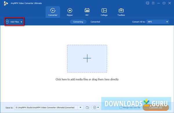
Task: Minimize the AnyMP4 window
Action: pos(159,3)
